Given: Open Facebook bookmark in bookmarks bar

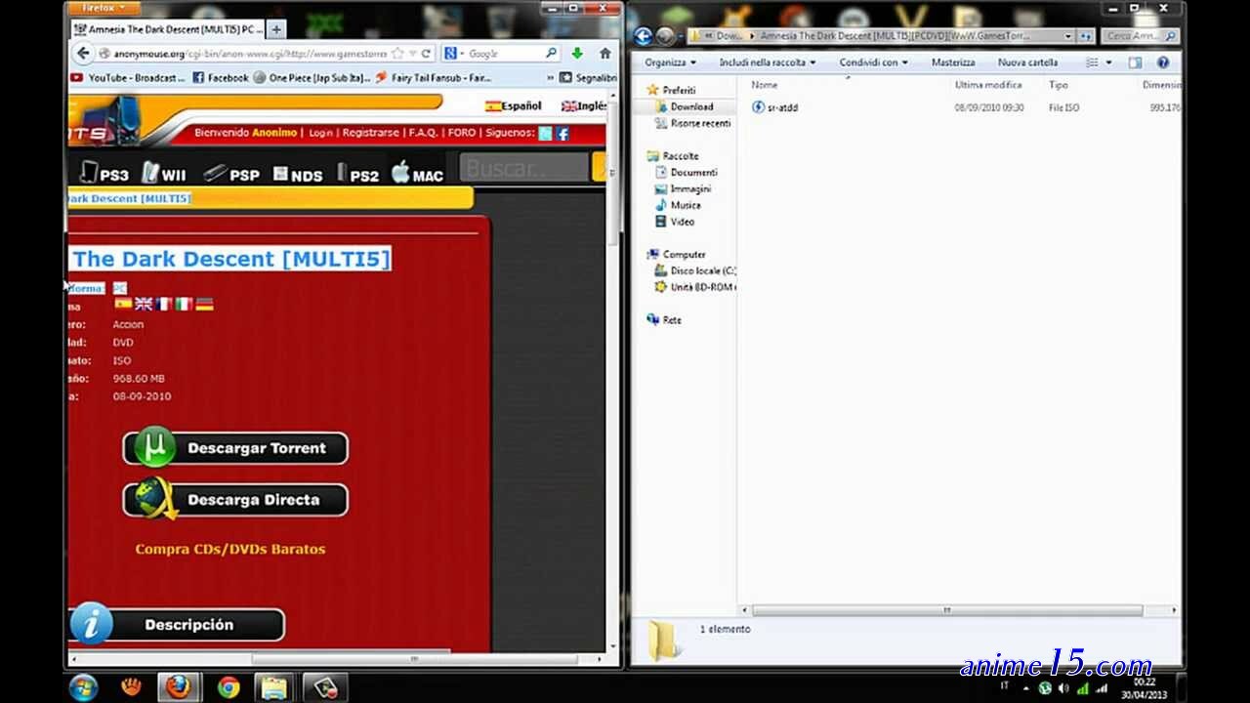Looking at the screenshot, I should [x=220, y=77].
